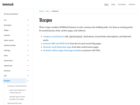Select the highlighted Recipes sidebar item
This screenshot has height=105, width=140.
click(x=14, y=81)
